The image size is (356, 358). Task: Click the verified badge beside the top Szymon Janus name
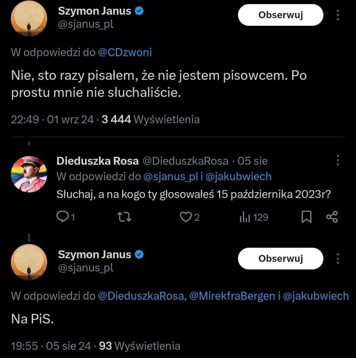tap(139, 11)
